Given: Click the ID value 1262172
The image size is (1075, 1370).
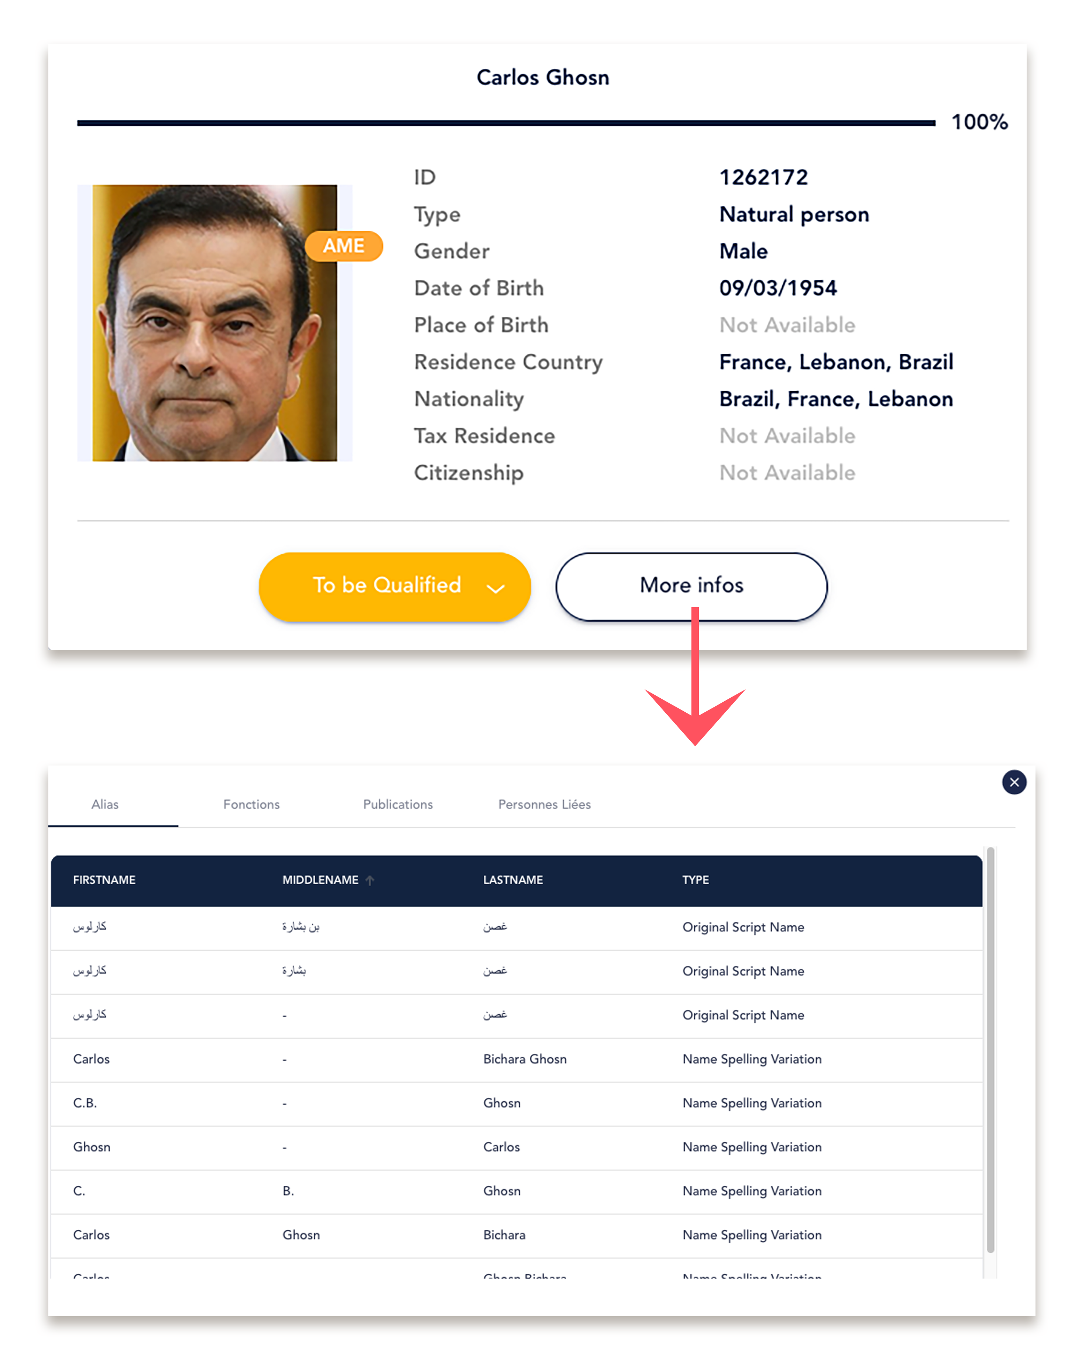Looking at the screenshot, I should coord(763,178).
